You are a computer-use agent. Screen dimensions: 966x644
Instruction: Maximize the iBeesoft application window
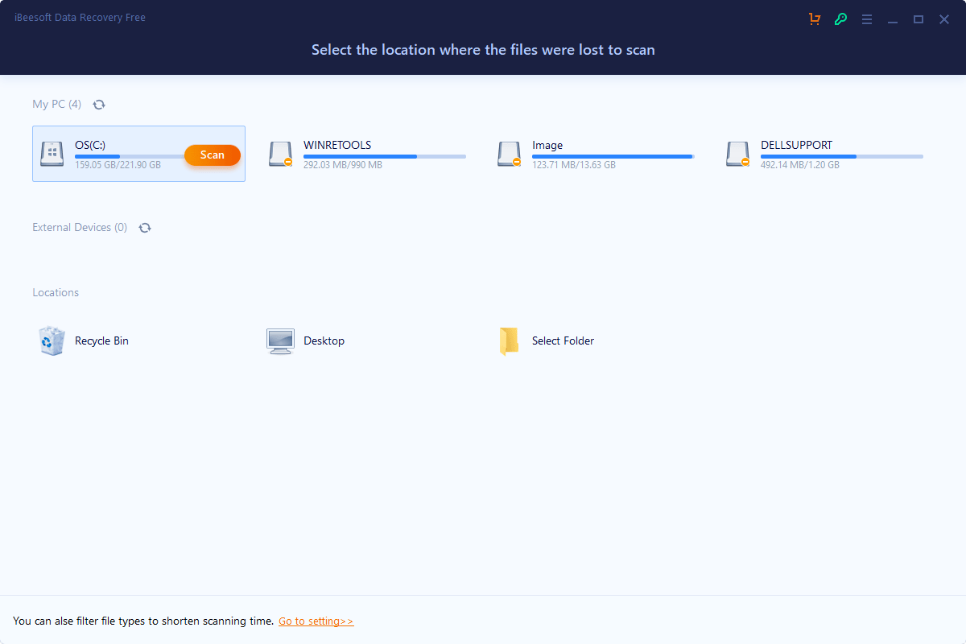pyautogui.click(x=918, y=19)
